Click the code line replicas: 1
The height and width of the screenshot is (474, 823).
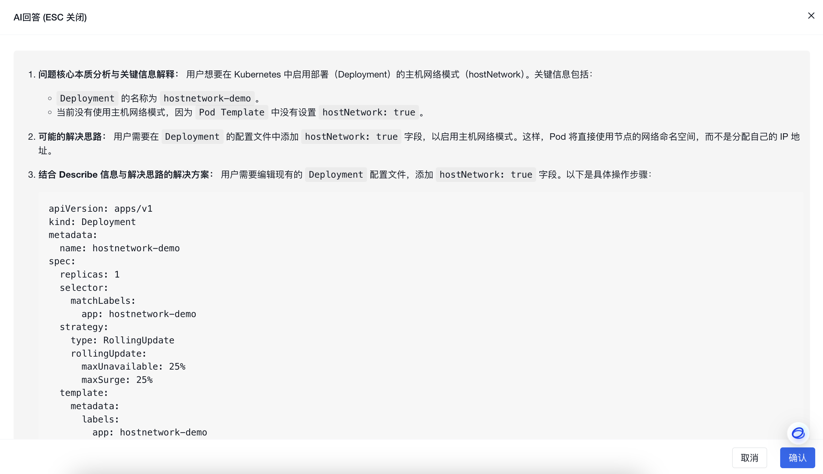point(90,274)
